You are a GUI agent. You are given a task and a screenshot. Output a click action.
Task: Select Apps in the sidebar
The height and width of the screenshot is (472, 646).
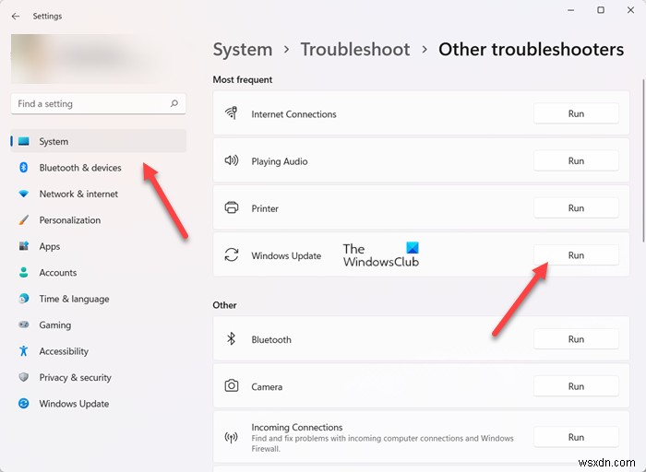click(x=99, y=246)
